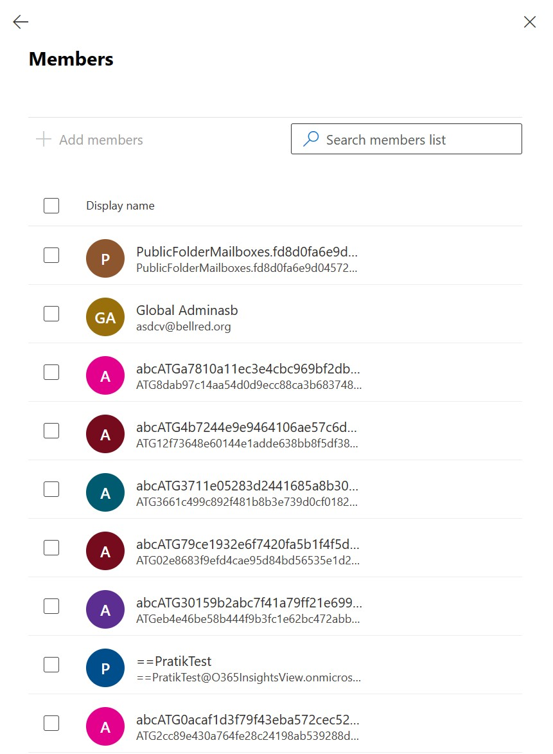Click the ==PratikTest blue P avatar

pyautogui.click(x=105, y=668)
